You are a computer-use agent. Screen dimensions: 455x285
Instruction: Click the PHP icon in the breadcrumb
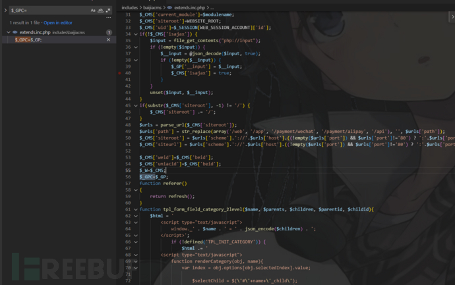(169, 7)
